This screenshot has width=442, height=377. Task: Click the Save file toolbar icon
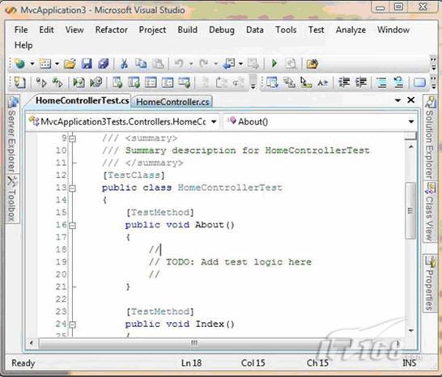[x=87, y=64]
